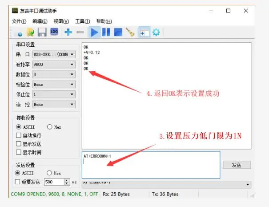269x207 pixels.
Task: Select the send Hex radio button
Action: pos(49,173)
